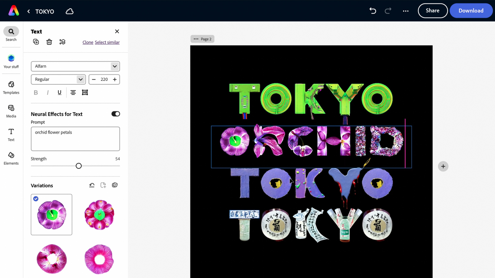Duplicate the selected text layer
Image resolution: width=495 pixels, height=278 pixels.
[36, 41]
